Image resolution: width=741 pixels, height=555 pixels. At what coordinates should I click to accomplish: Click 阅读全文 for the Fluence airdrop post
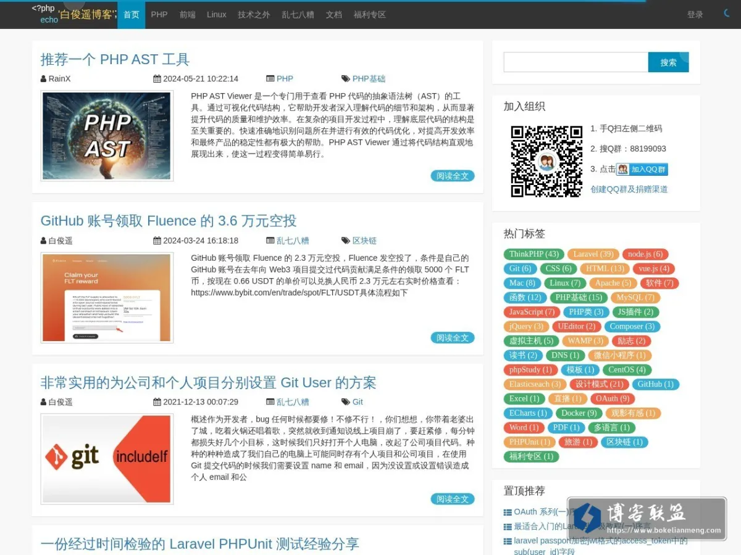tap(453, 337)
